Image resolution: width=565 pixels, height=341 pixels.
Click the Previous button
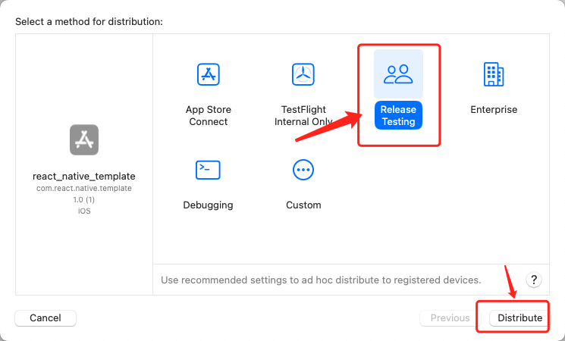point(450,318)
